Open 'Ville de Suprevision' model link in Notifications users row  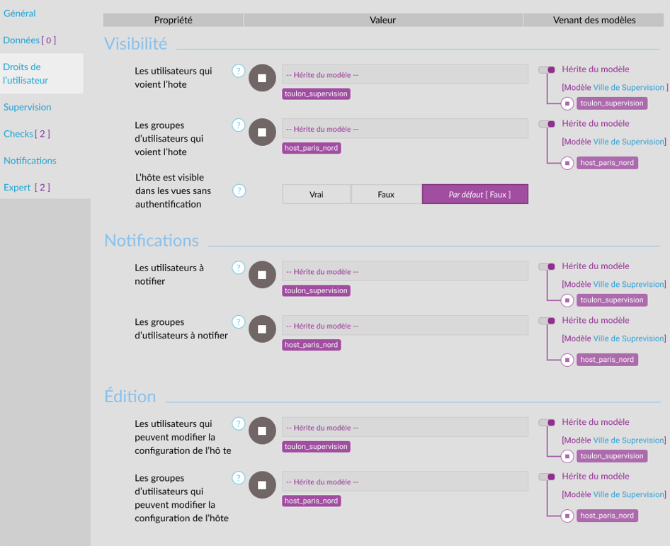(x=629, y=284)
